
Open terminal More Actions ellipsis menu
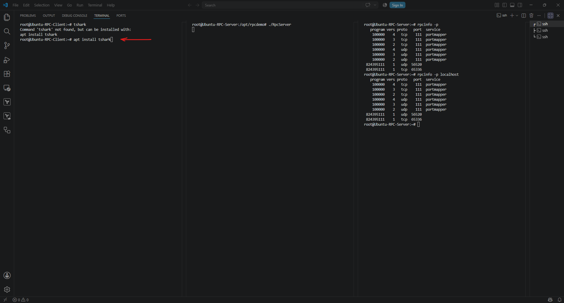[x=539, y=16]
